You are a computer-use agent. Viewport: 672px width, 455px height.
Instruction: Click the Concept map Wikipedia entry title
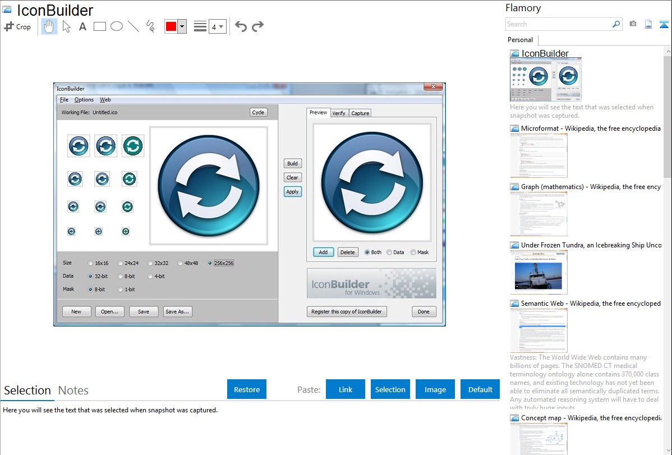pos(591,417)
